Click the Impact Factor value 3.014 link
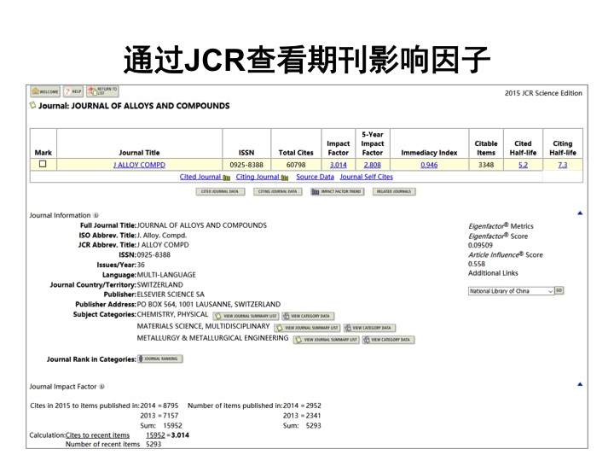Screen dimensions: 614x461 (338, 165)
